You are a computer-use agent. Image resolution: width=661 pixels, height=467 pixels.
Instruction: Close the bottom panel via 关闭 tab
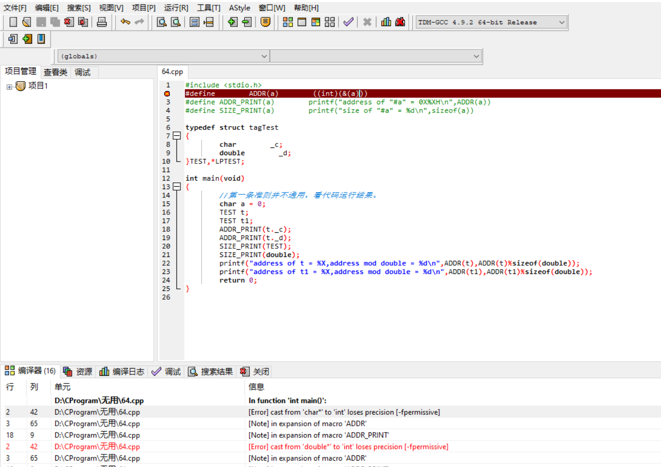(255, 371)
